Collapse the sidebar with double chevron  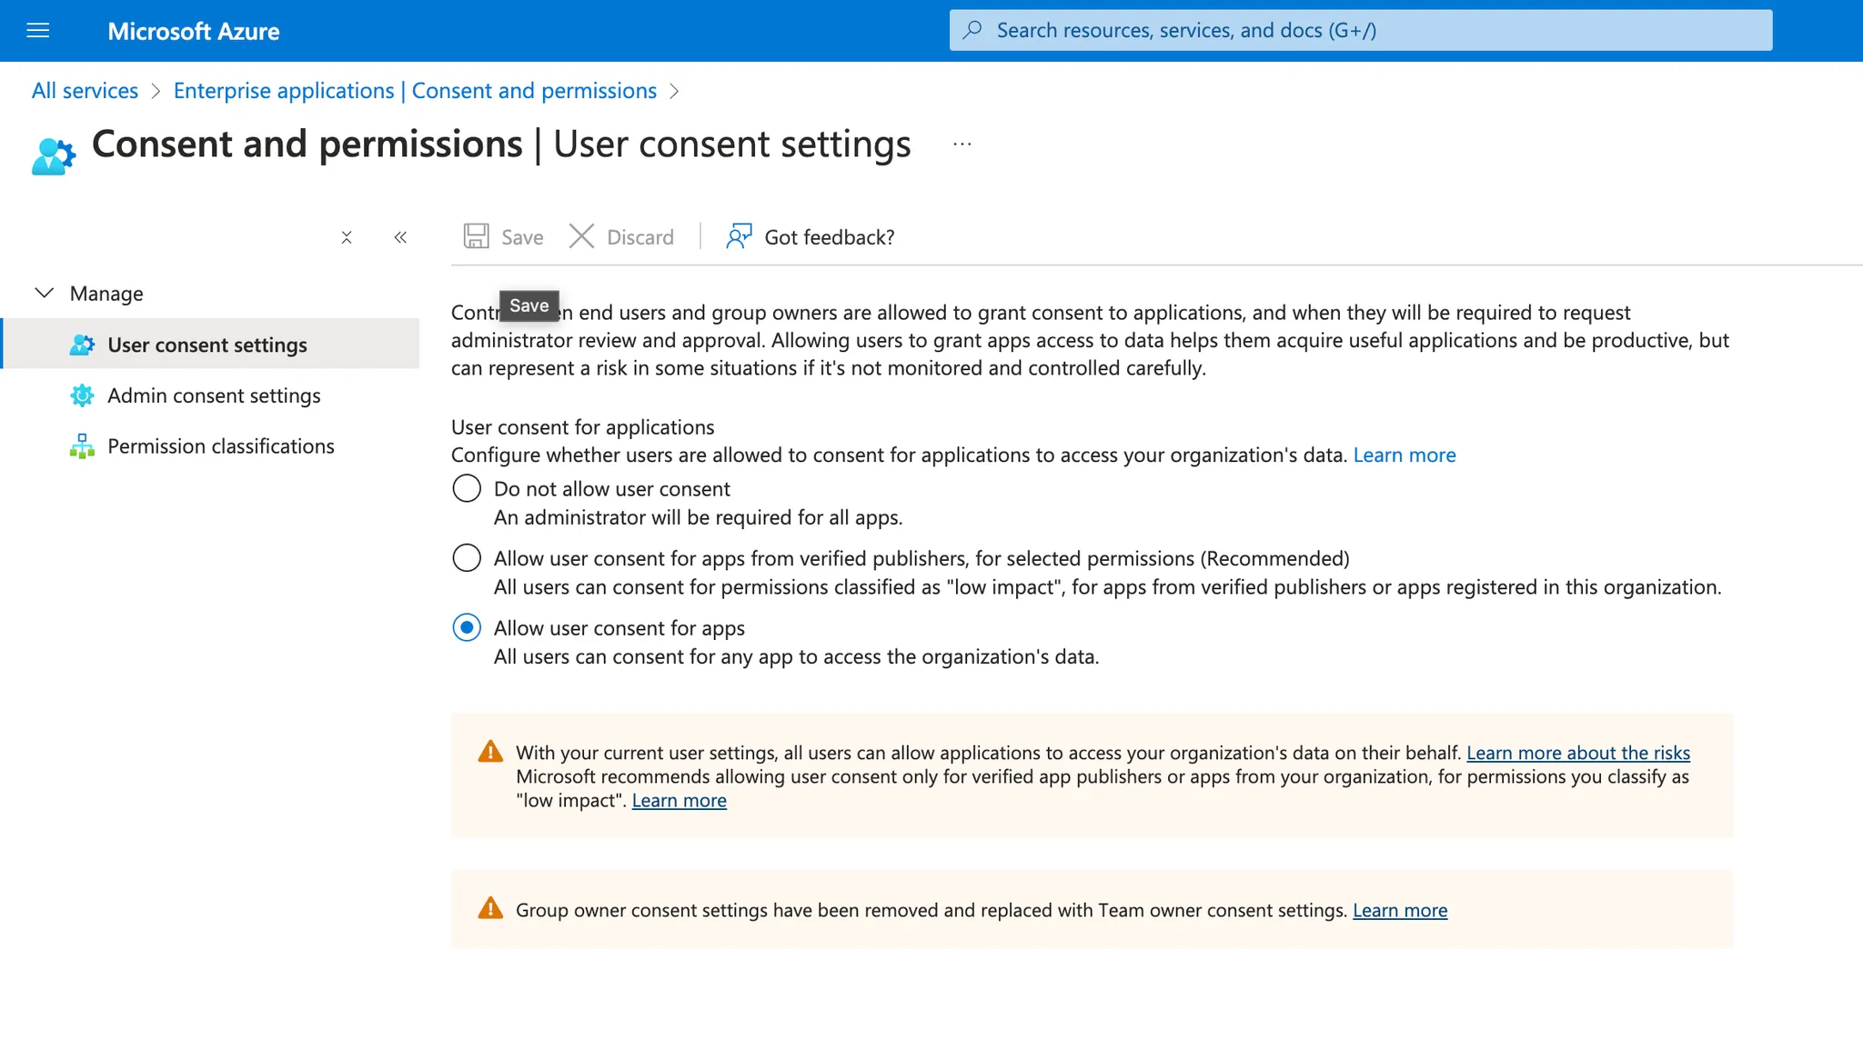(400, 237)
